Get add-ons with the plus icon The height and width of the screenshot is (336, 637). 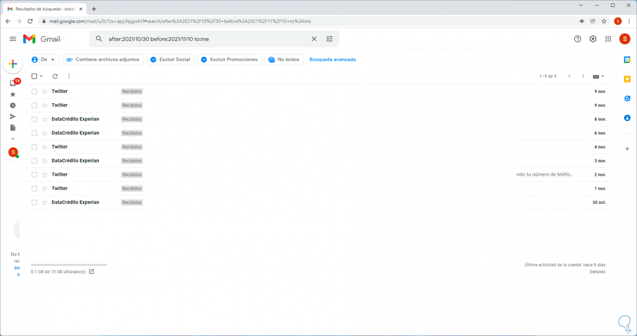(x=627, y=149)
